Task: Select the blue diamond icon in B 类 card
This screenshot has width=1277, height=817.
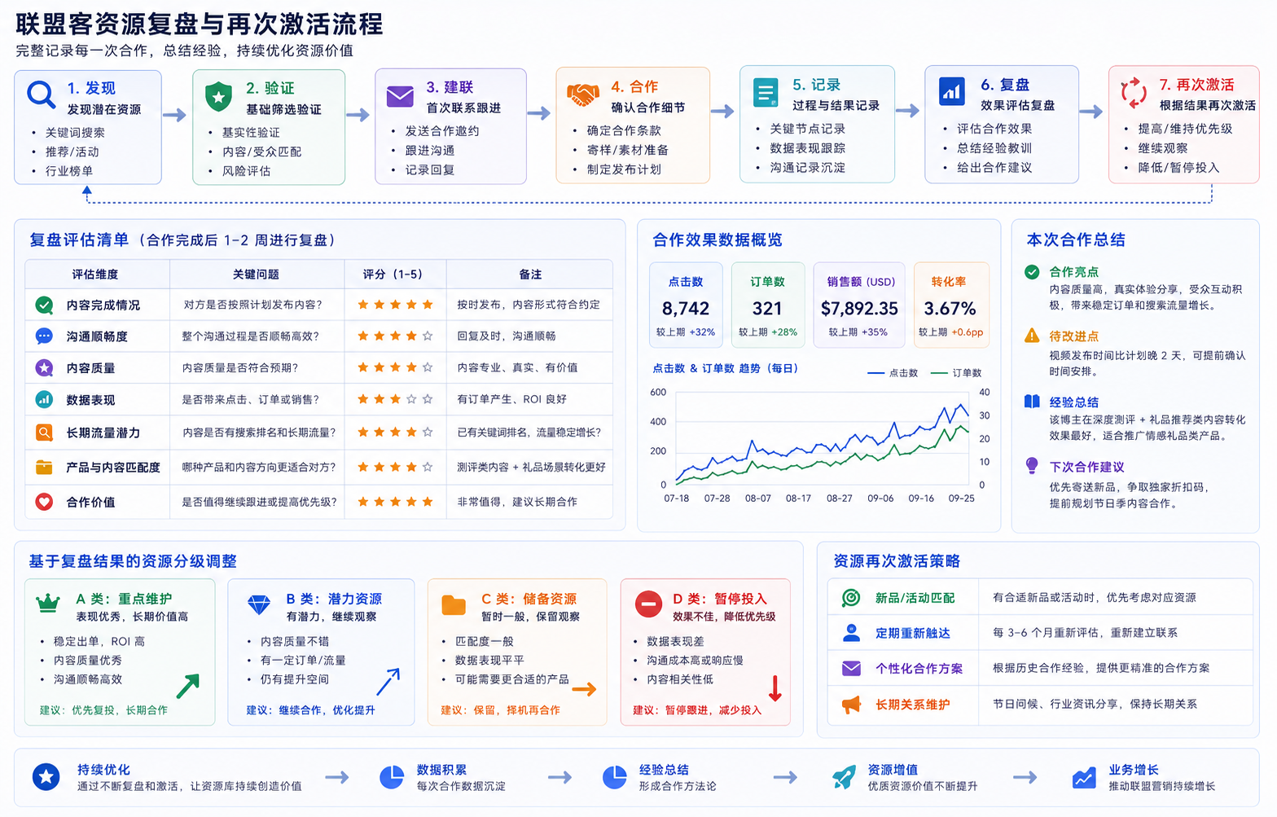Action: tap(259, 604)
